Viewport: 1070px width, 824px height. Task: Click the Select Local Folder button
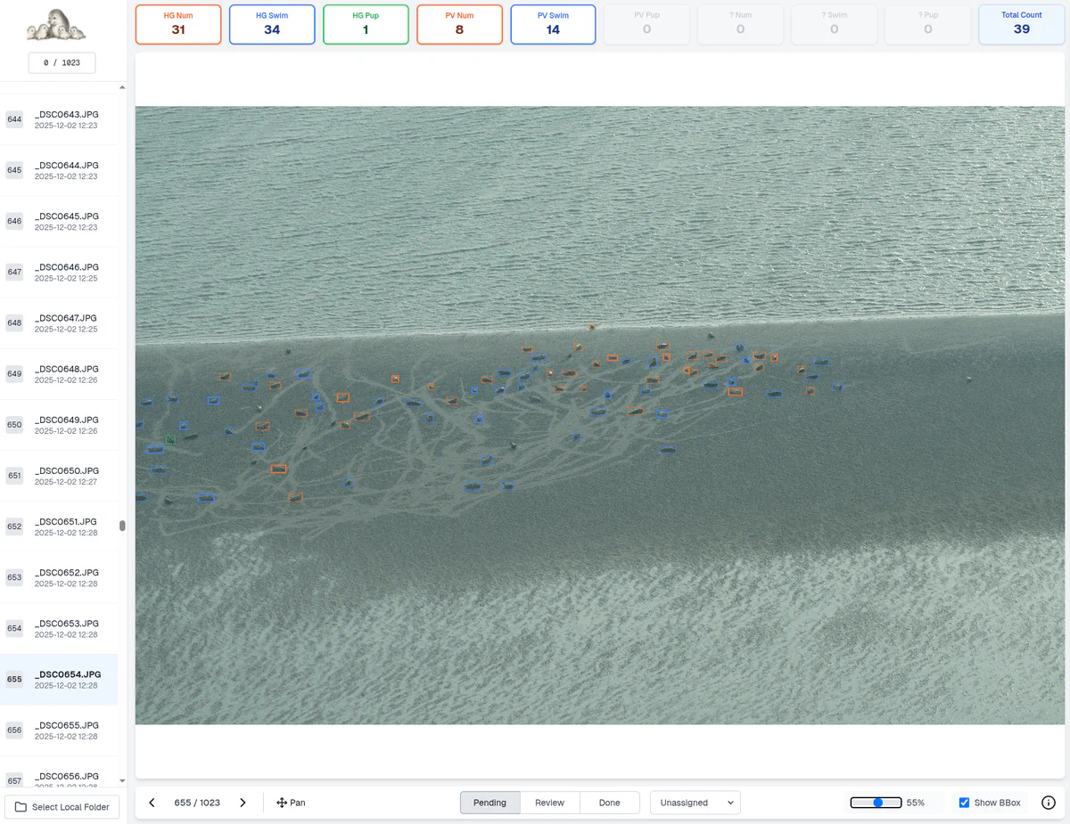click(62, 806)
